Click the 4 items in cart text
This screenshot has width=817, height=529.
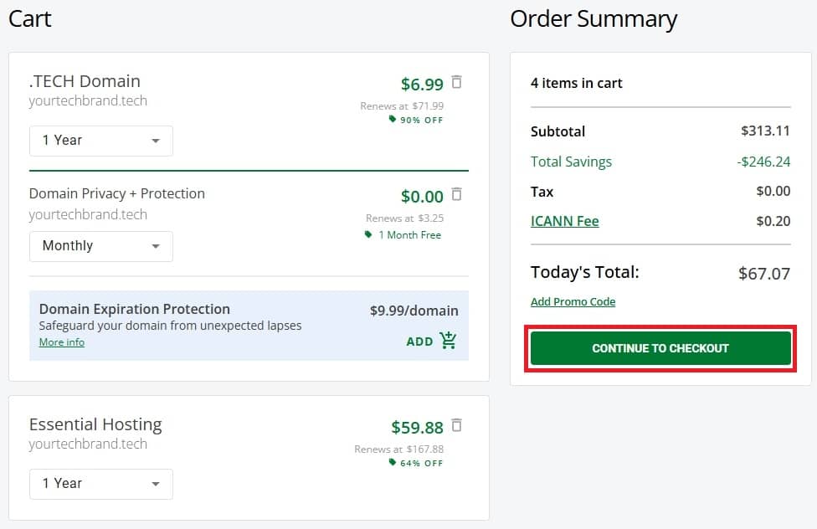pos(578,83)
